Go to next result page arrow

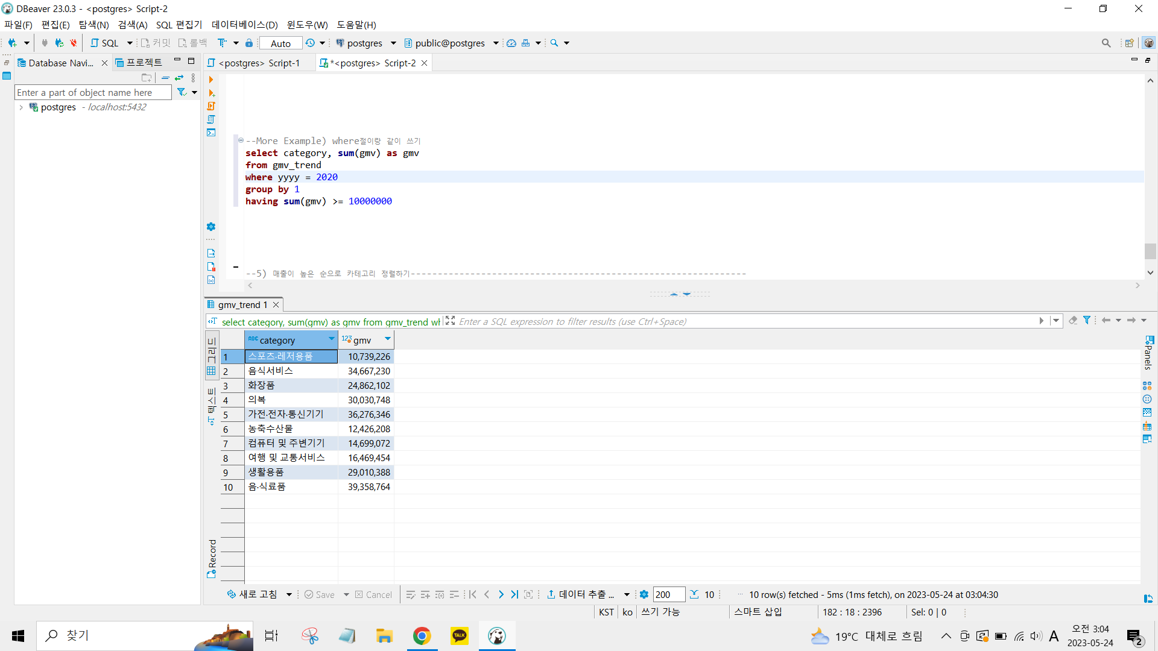pos(501,594)
